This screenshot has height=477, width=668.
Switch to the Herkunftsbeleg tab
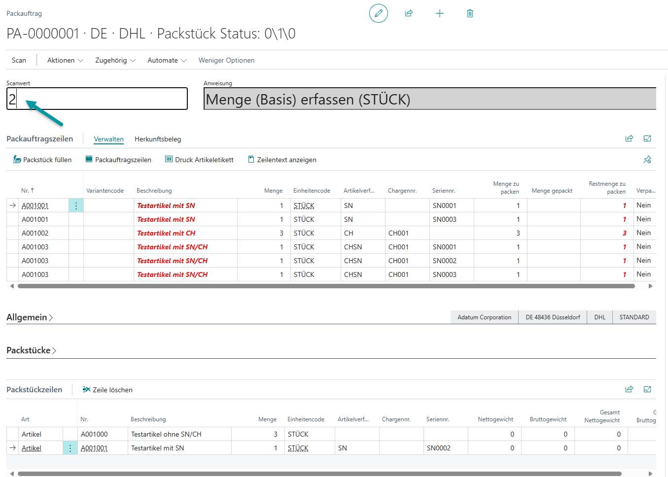pos(158,139)
